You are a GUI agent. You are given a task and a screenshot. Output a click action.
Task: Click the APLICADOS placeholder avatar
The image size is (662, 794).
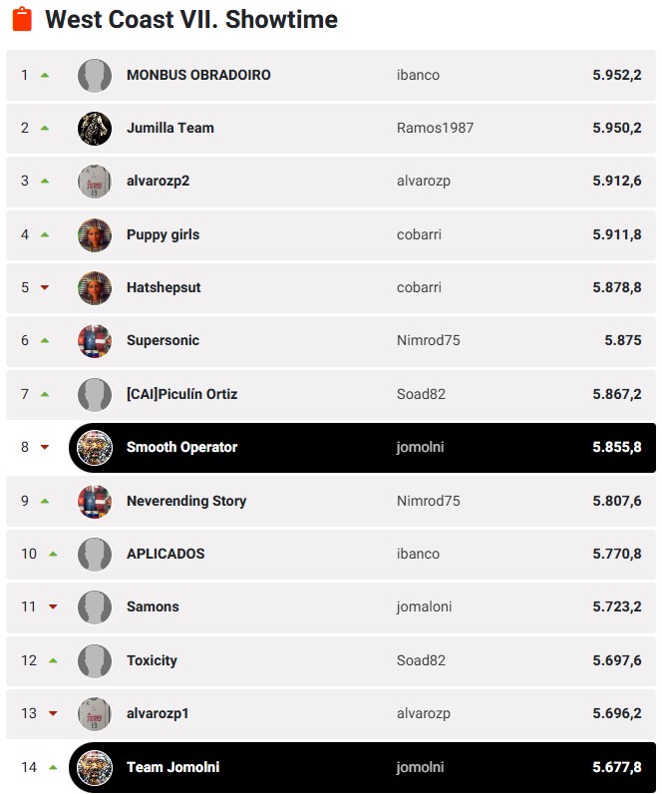[95, 554]
